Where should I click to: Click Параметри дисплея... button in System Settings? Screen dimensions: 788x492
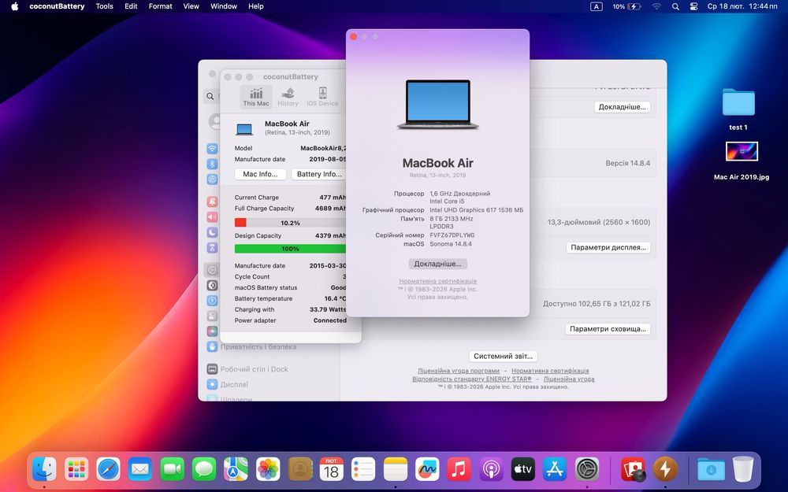coord(608,247)
